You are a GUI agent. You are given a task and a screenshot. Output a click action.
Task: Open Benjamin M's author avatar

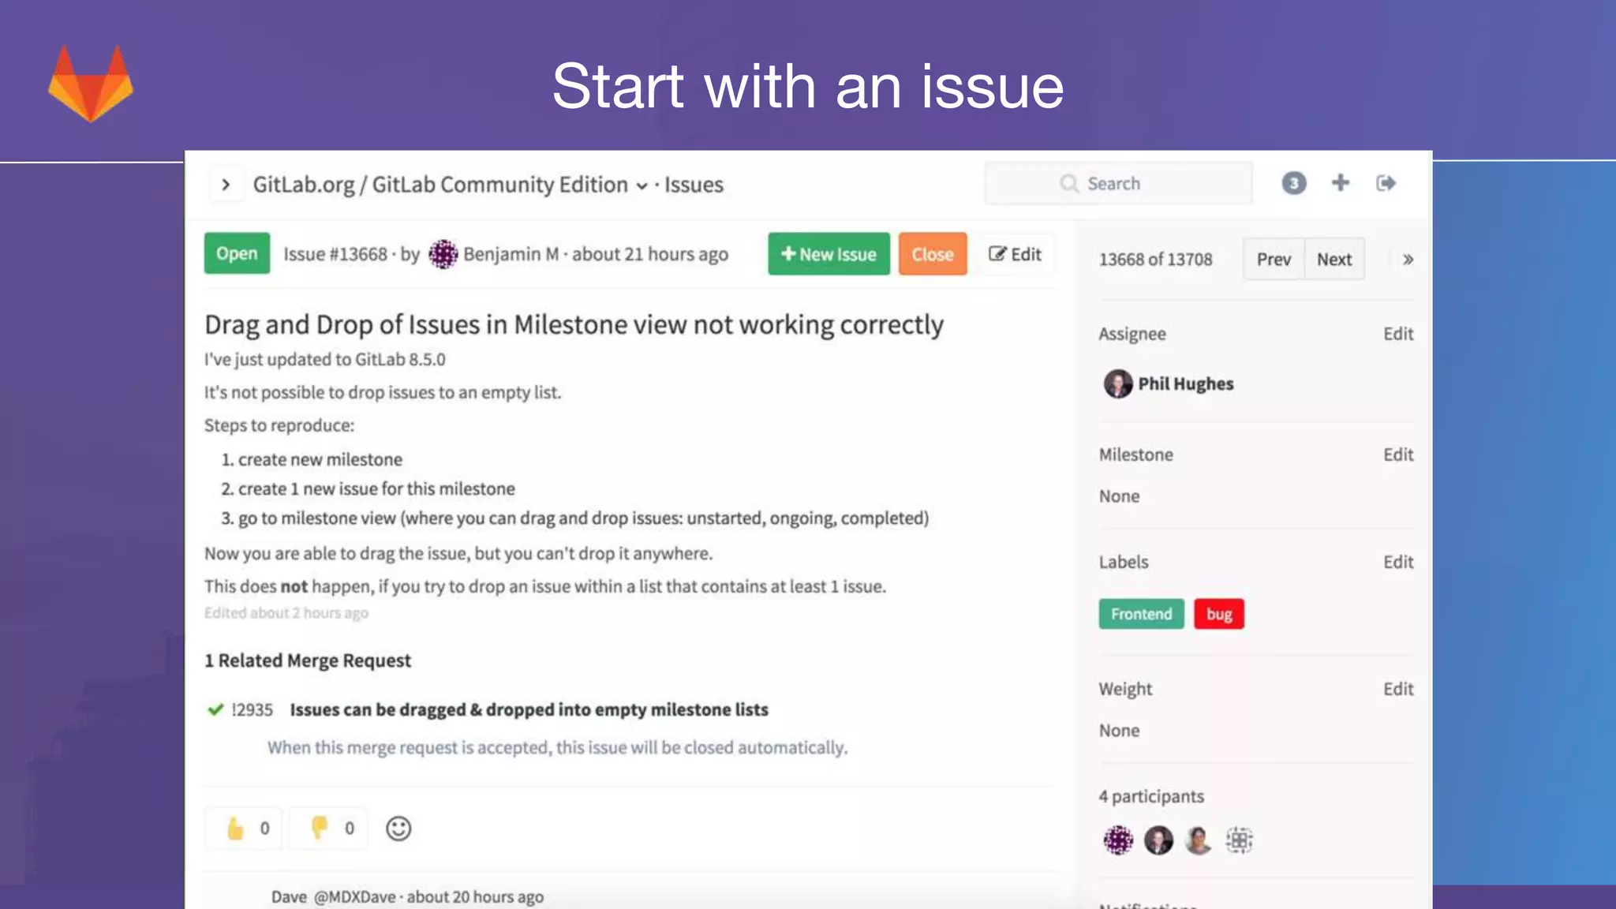pyautogui.click(x=443, y=254)
